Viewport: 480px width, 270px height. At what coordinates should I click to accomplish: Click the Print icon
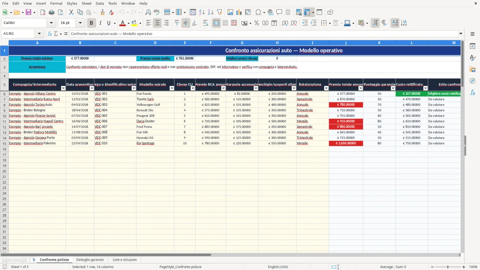[52, 12]
